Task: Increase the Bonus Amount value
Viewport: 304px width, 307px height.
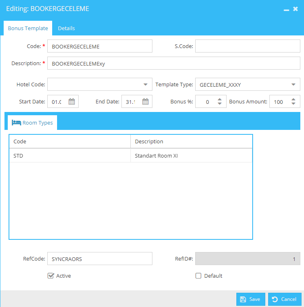Action: coord(293,99)
